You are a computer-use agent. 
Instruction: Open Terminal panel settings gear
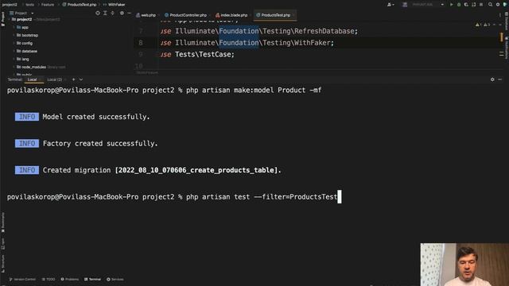tap(492, 79)
